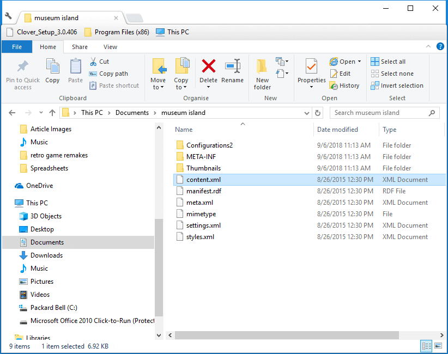Image resolution: width=448 pixels, height=354 pixels.
Task: Click Documents in the address bar
Action: [132, 113]
